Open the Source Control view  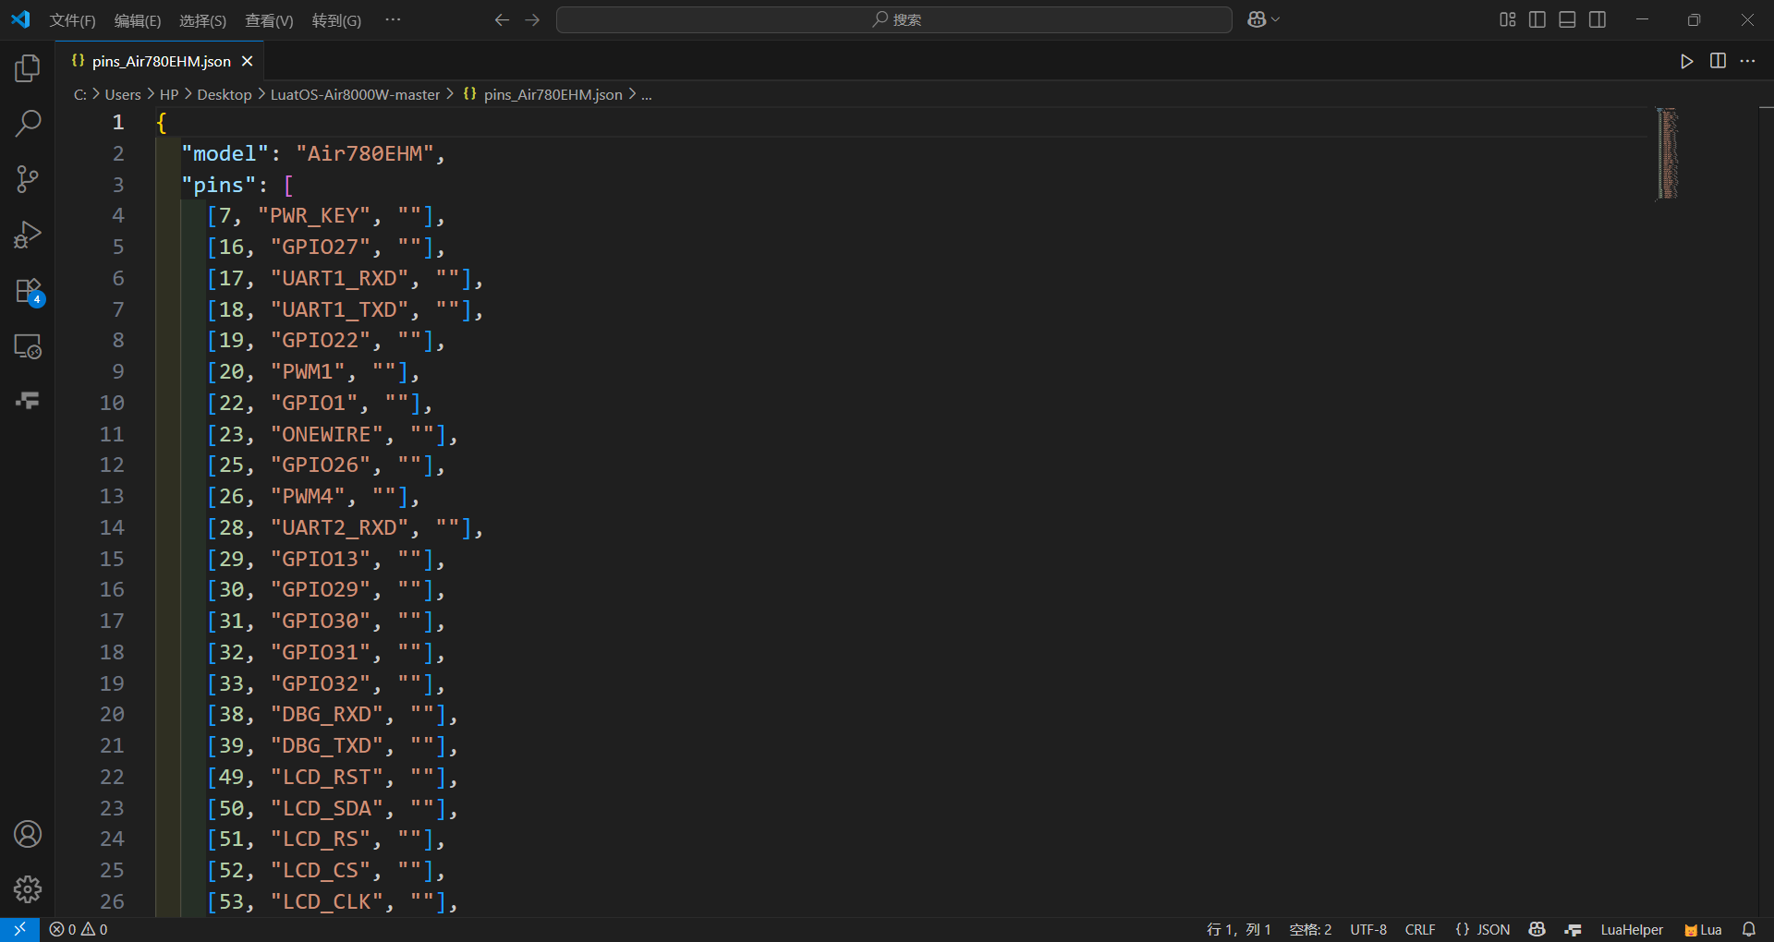28,179
